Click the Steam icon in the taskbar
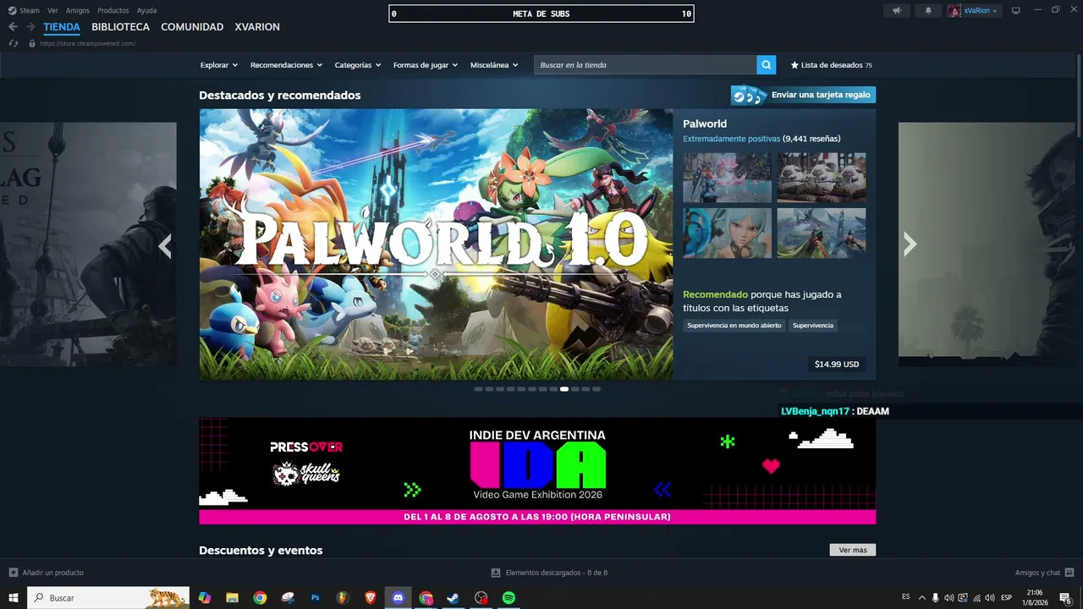Viewport: 1083px width, 609px height. tap(454, 598)
